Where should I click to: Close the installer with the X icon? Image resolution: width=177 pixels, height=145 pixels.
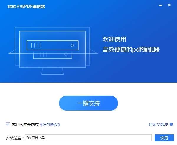click(x=169, y=5)
